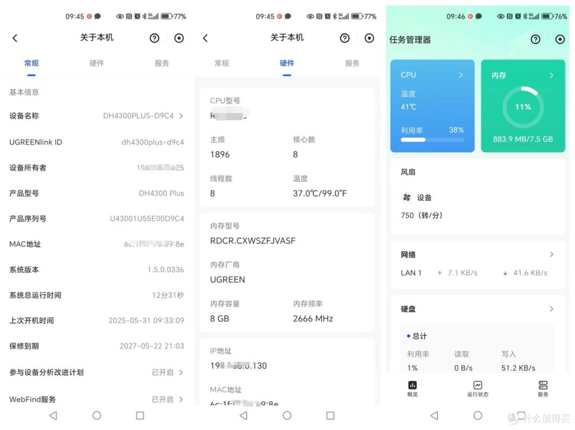This screenshot has width=575, height=430.
Task: Tap Android back button on first screen
Action: [53, 415]
